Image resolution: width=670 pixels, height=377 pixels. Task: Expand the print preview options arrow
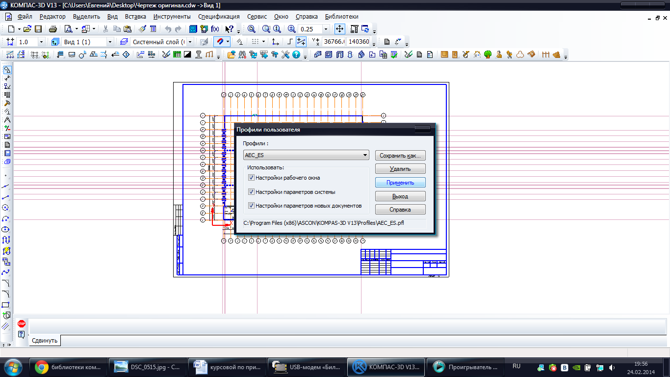77,29
